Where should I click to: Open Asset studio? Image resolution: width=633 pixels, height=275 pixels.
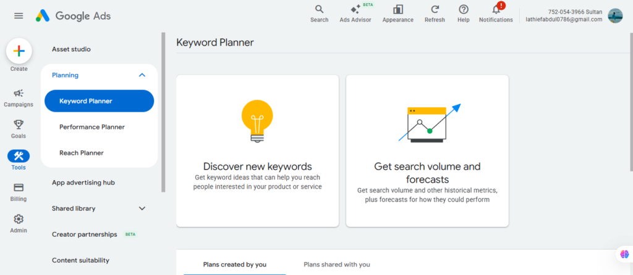pos(72,49)
